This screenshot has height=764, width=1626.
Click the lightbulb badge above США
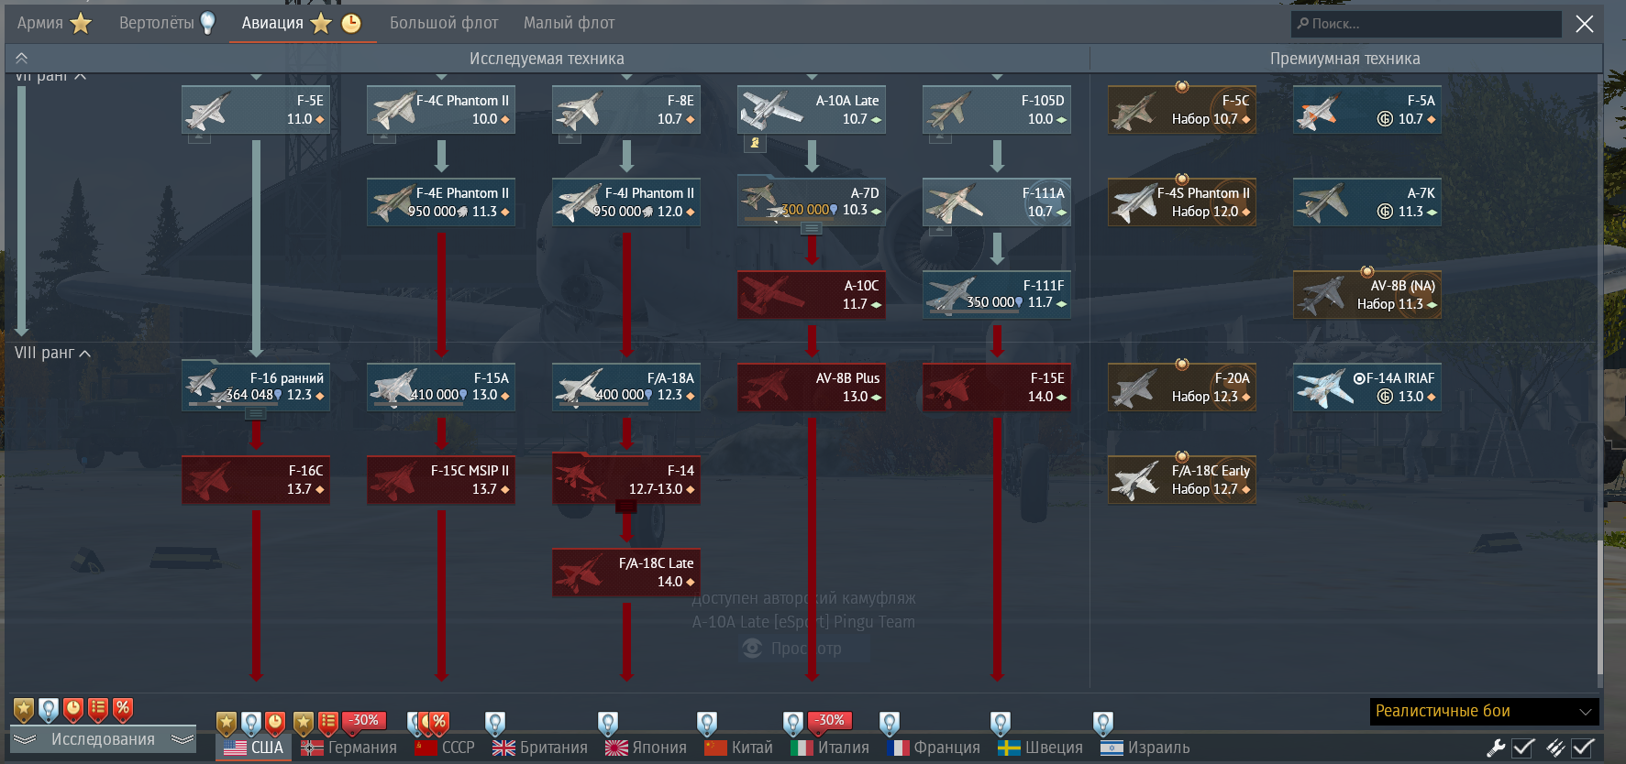click(250, 724)
